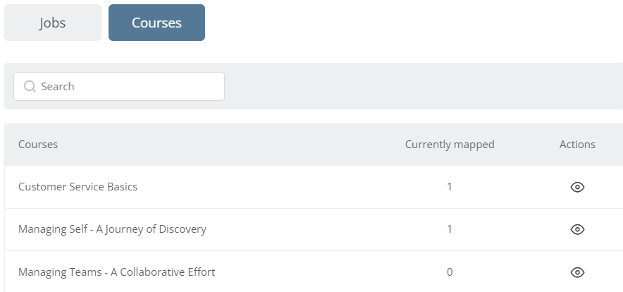Click the eye icon for Managing Self course
The height and width of the screenshot is (292, 623).
pos(577,229)
